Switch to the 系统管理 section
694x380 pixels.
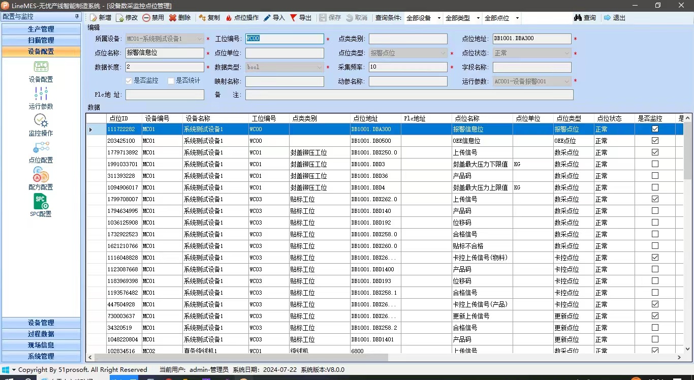[x=41, y=356]
